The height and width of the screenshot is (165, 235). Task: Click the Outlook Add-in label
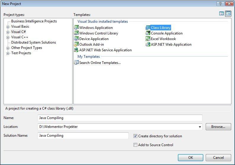tap(91, 44)
